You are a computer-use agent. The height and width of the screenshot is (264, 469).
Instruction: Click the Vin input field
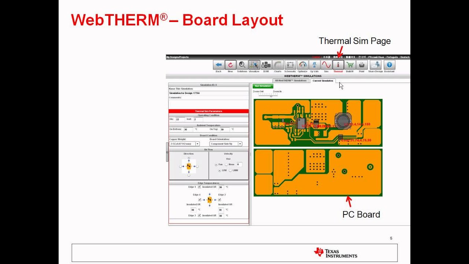[180, 120]
